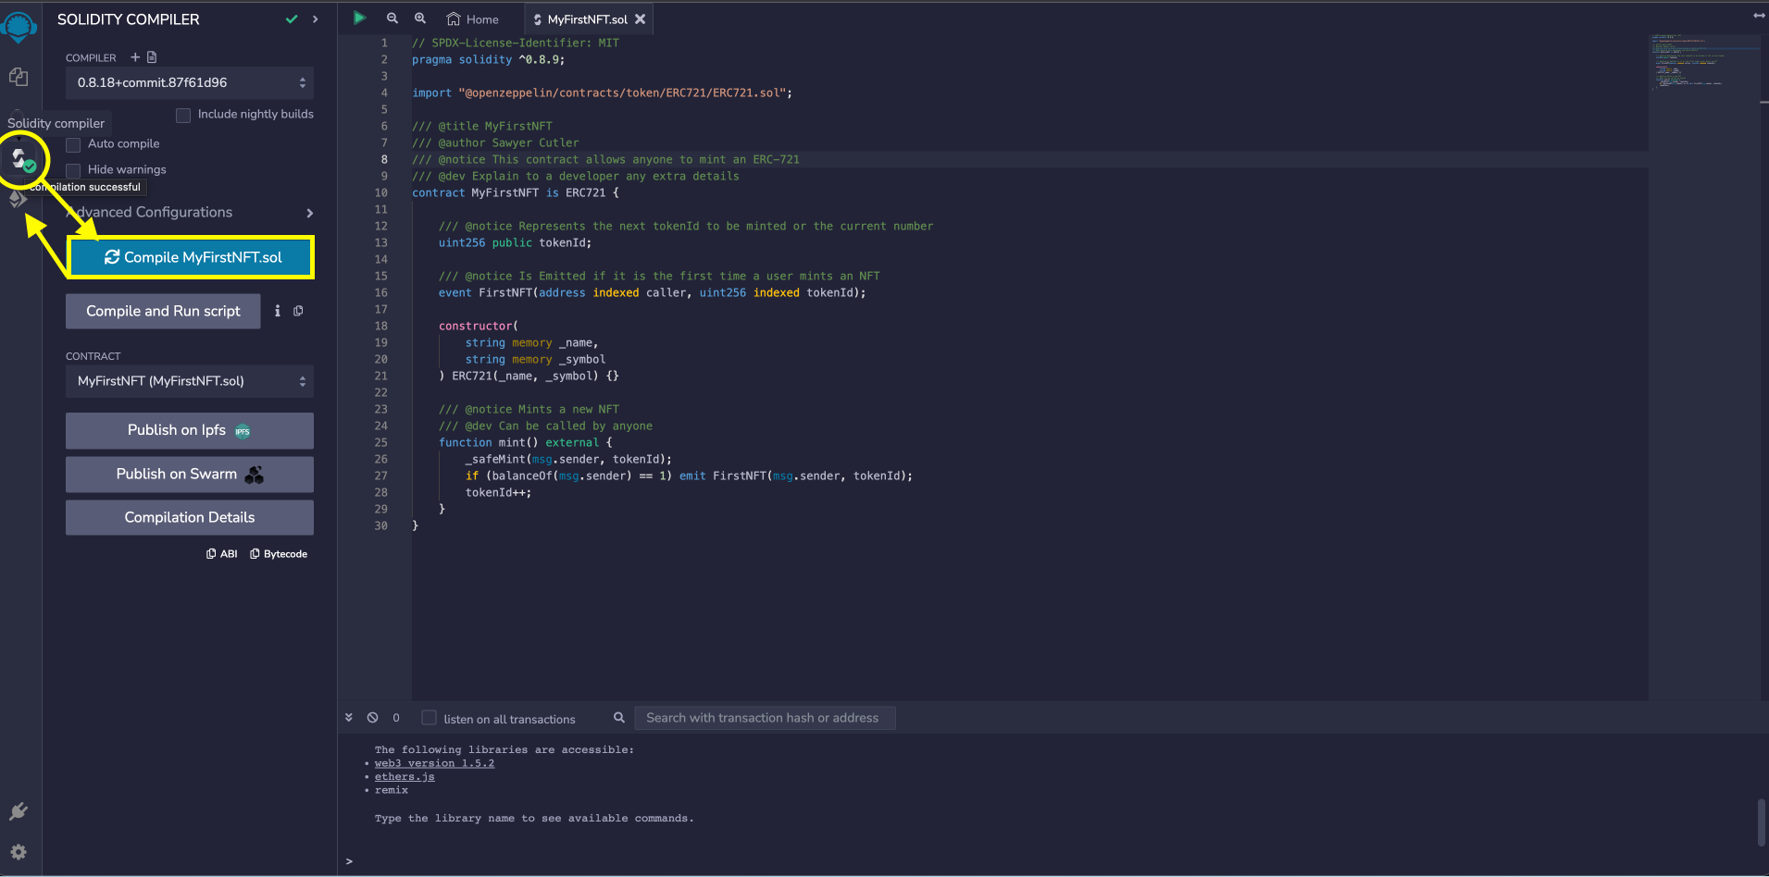The height and width of the screenshot is (877, 1769).
Task: Open the CONTRACT selection dropdown
Action: 189,380
